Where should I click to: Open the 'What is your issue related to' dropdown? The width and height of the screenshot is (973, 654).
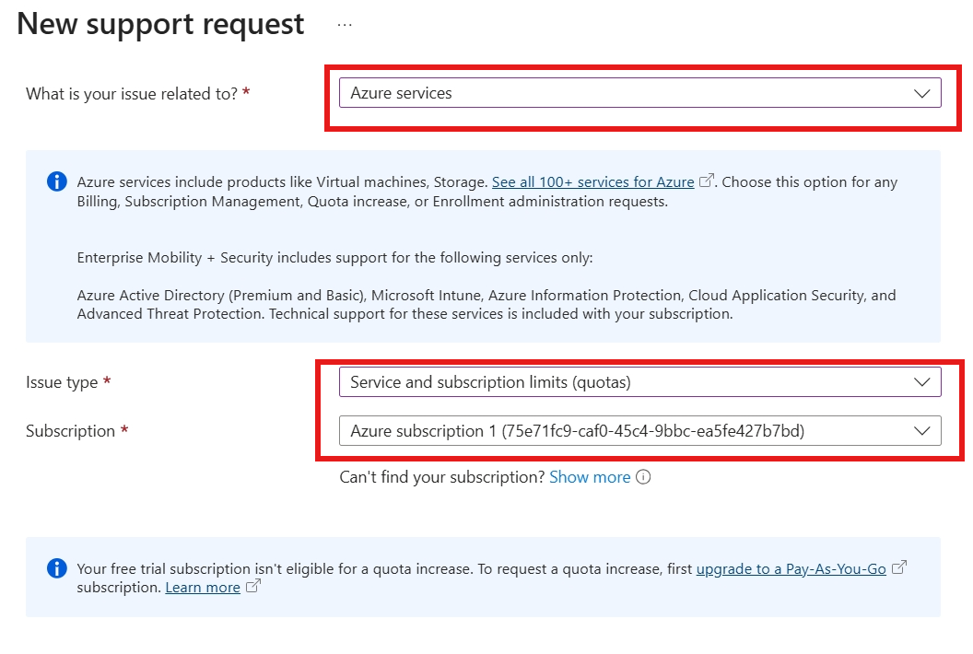tap(639, 93)
